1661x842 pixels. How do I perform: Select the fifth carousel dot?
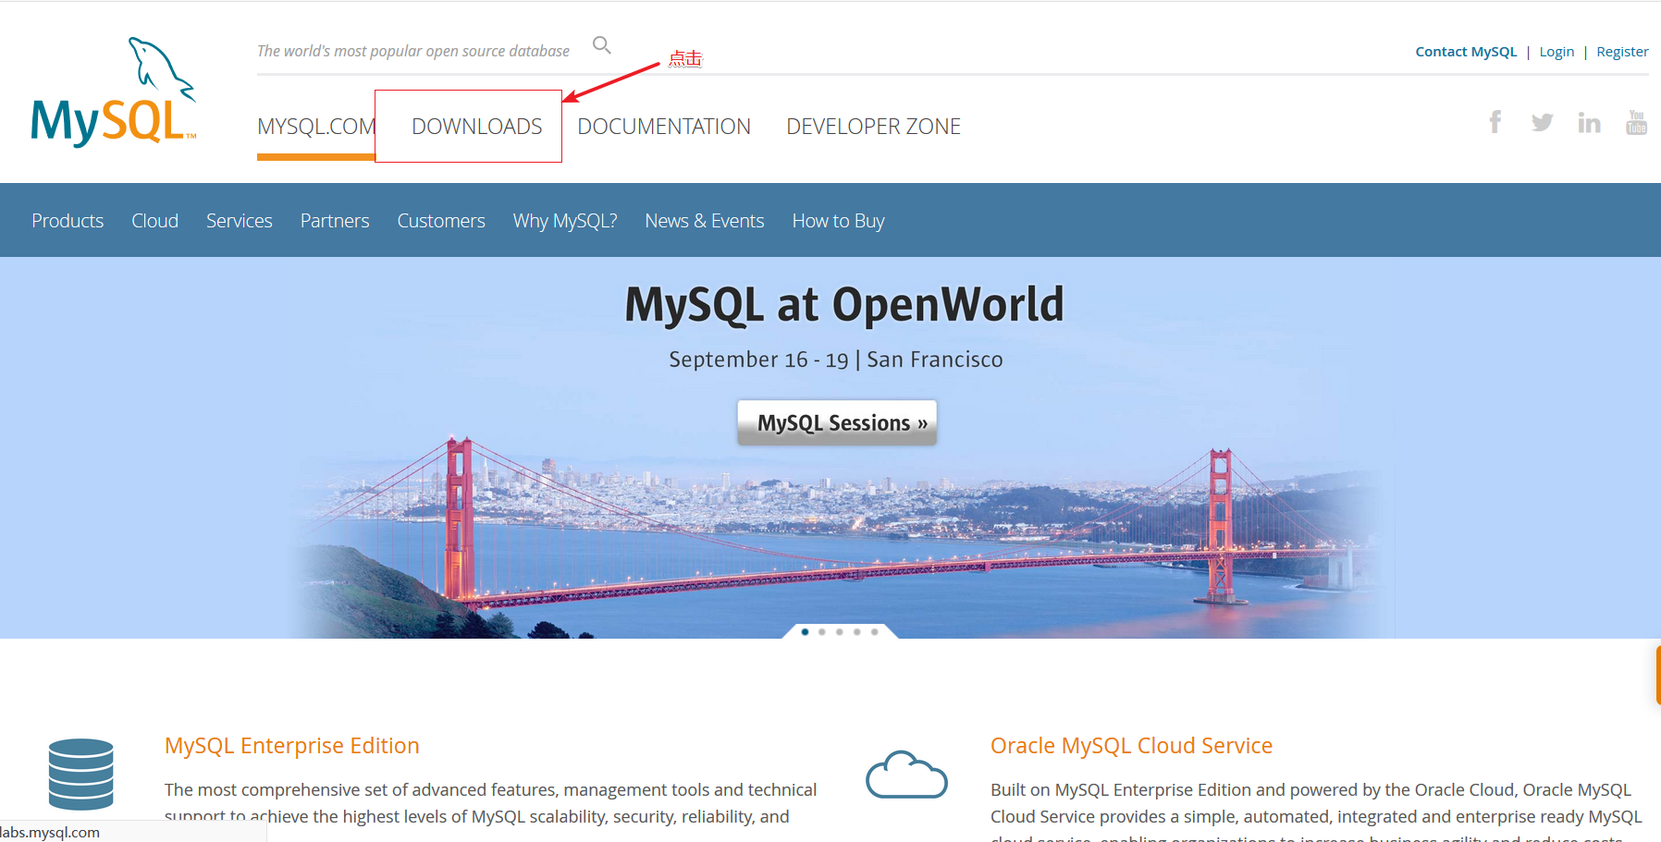pos(875,632)
